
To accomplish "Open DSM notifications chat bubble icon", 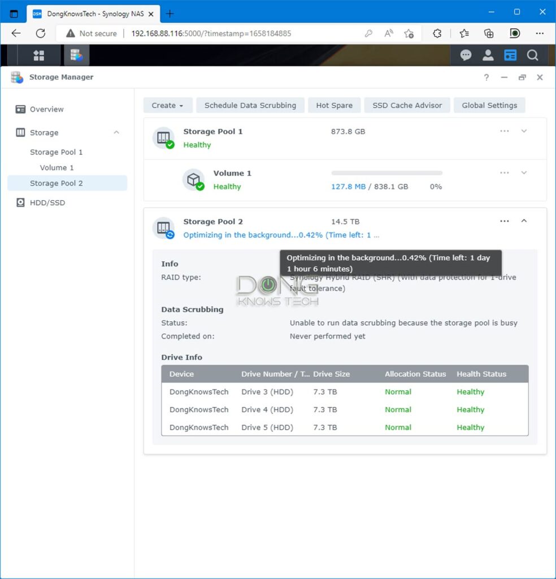I will [x=466, y=55].
